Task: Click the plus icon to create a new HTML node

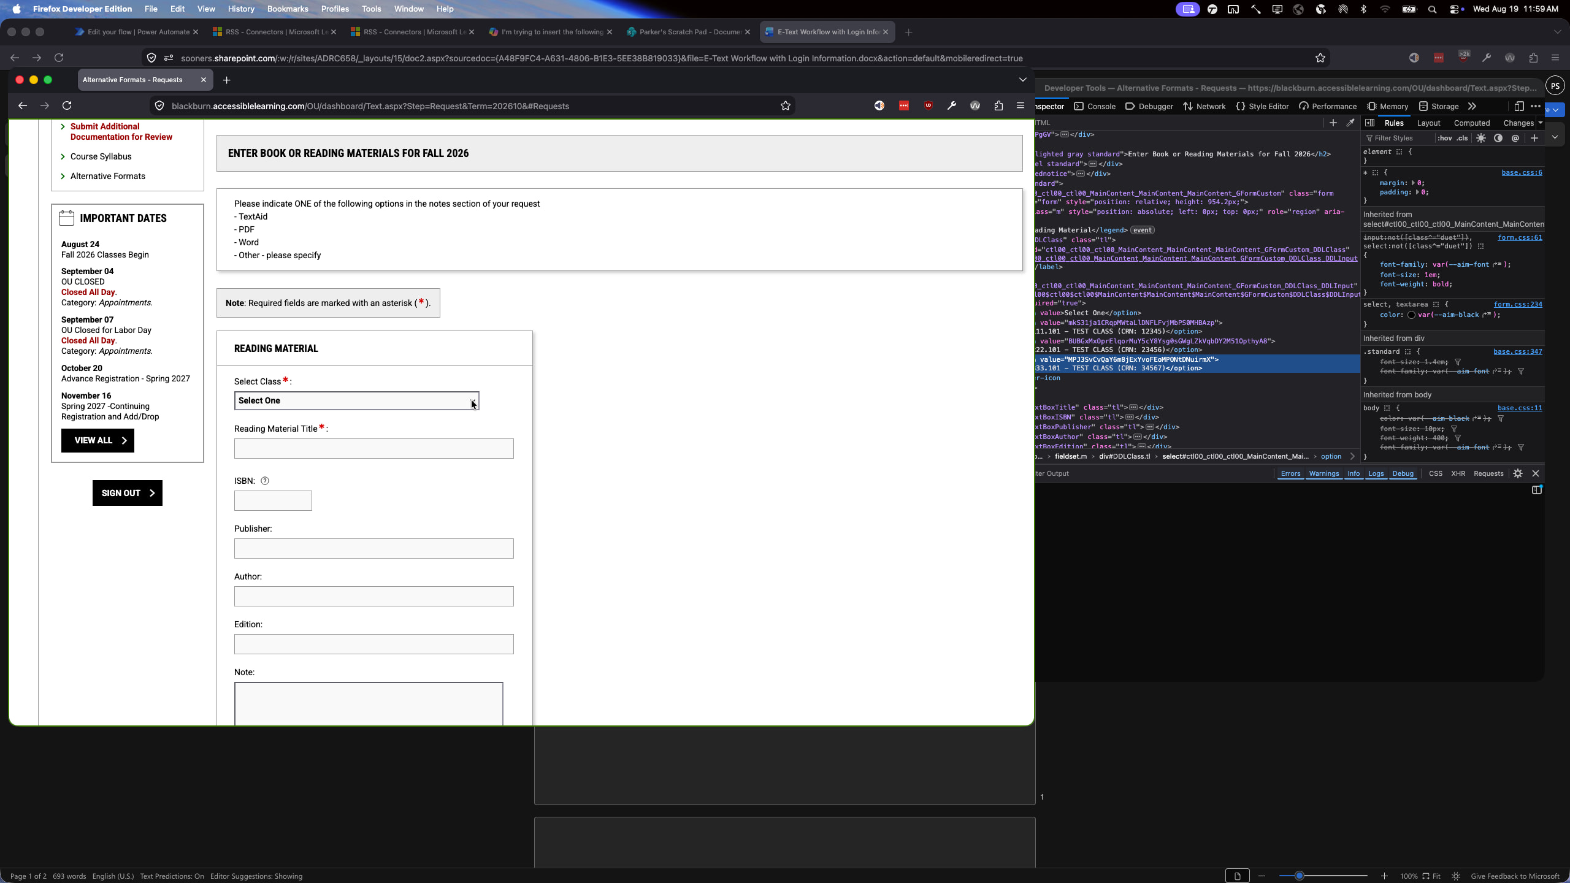Action: 1333,123
